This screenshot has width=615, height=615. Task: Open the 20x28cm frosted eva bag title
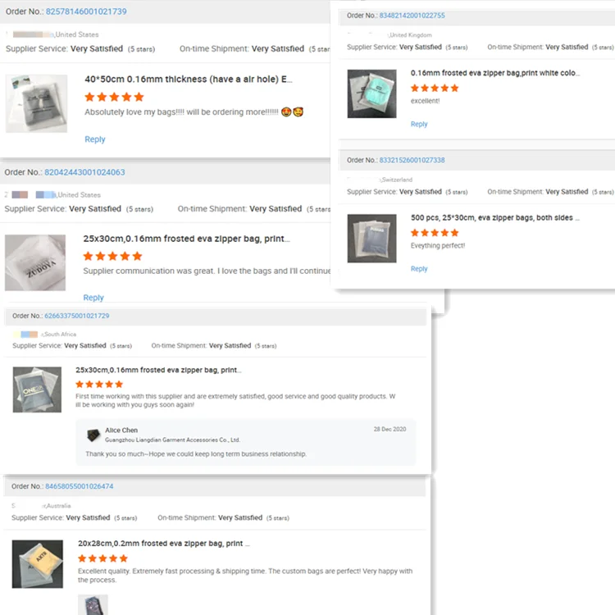164,543
